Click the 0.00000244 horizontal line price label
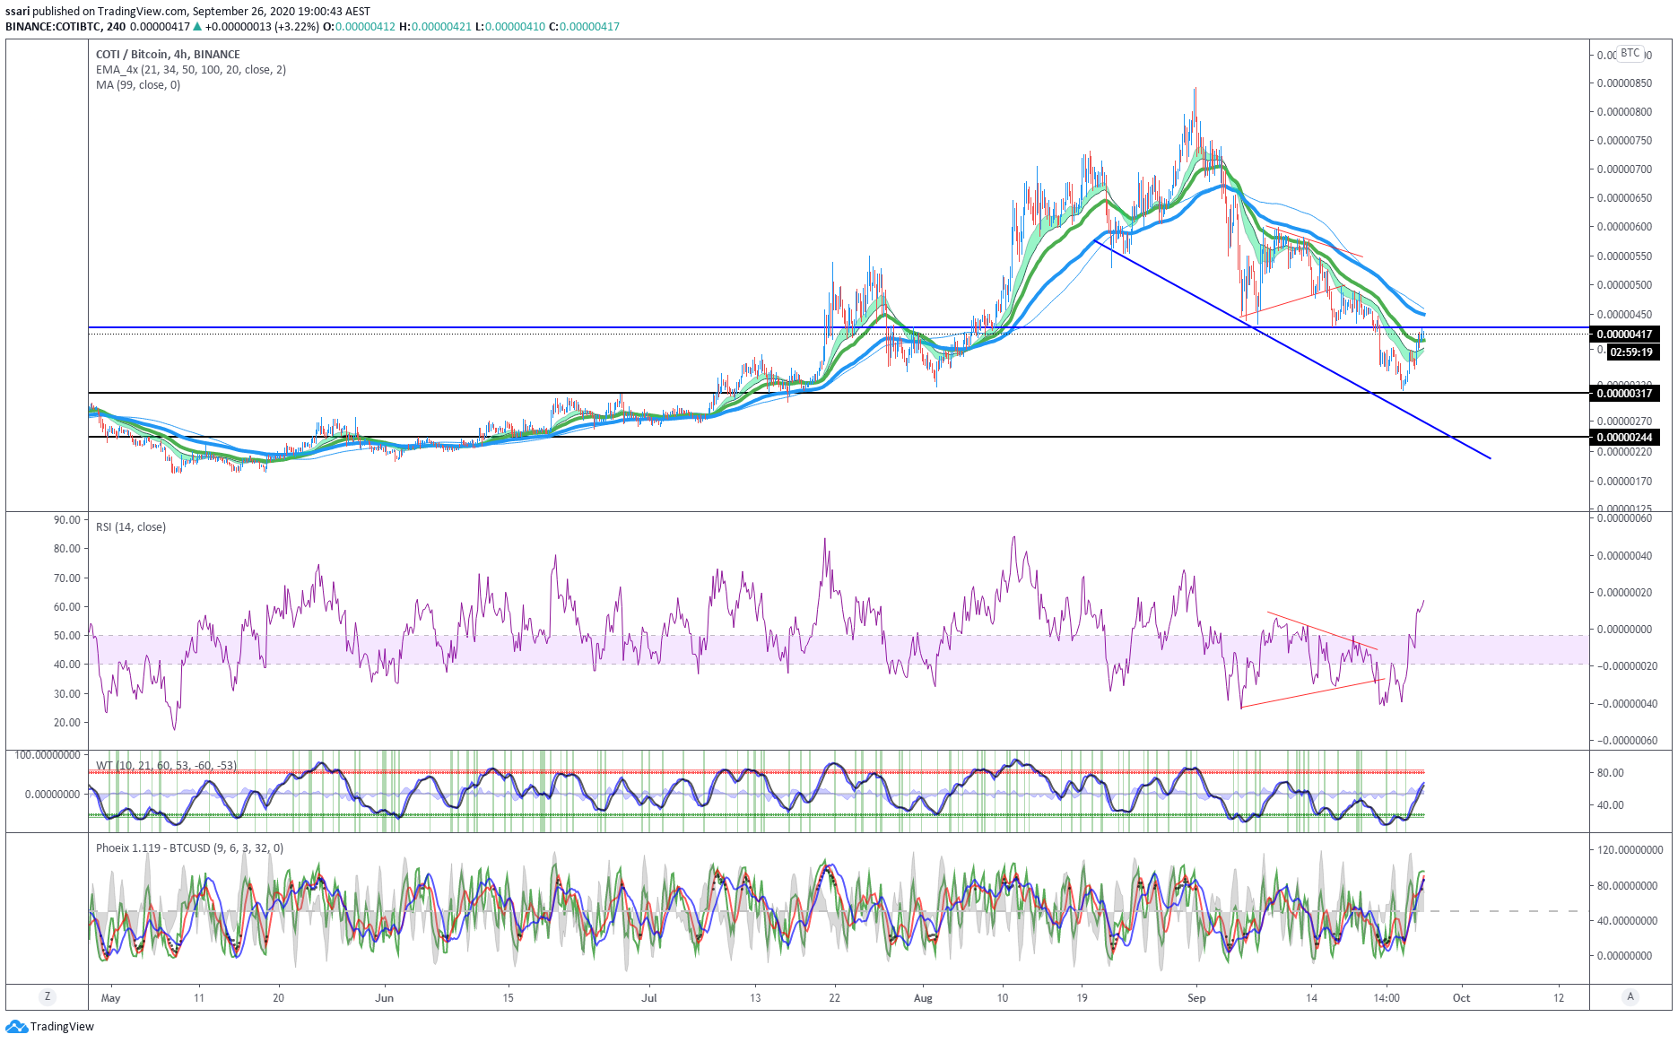 1624,437
